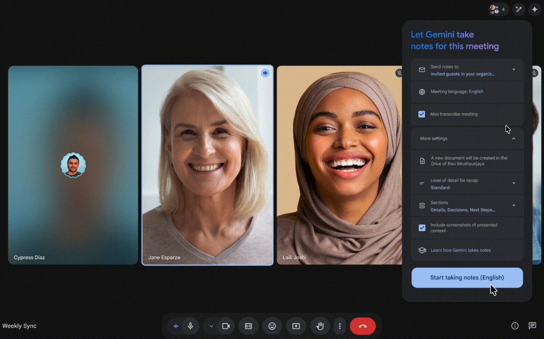The height and width of the screenshot is (339, 544).
Task: Open the Send notes to dropdown
Action: pos(514,70)
